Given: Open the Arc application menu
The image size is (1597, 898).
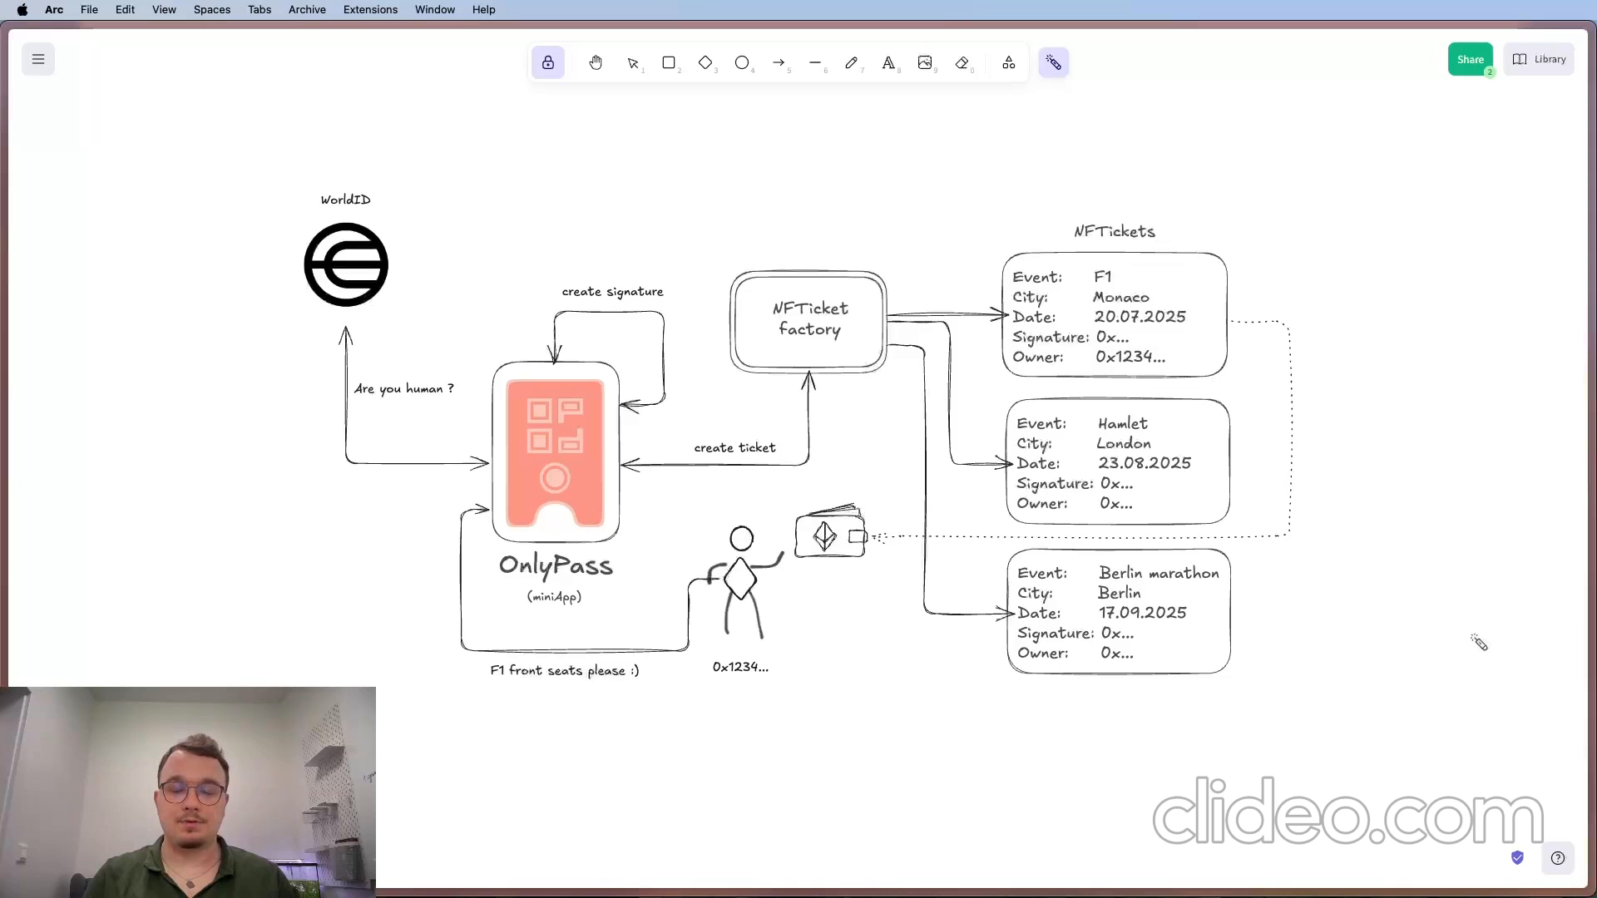Looking at the screenshot, I should click(54, 9).
